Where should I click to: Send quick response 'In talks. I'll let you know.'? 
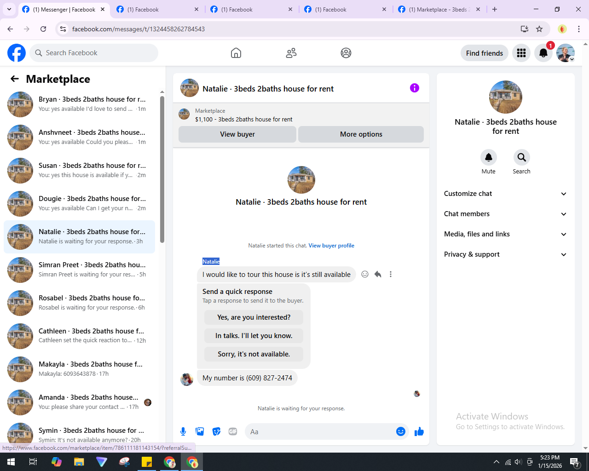254,336
